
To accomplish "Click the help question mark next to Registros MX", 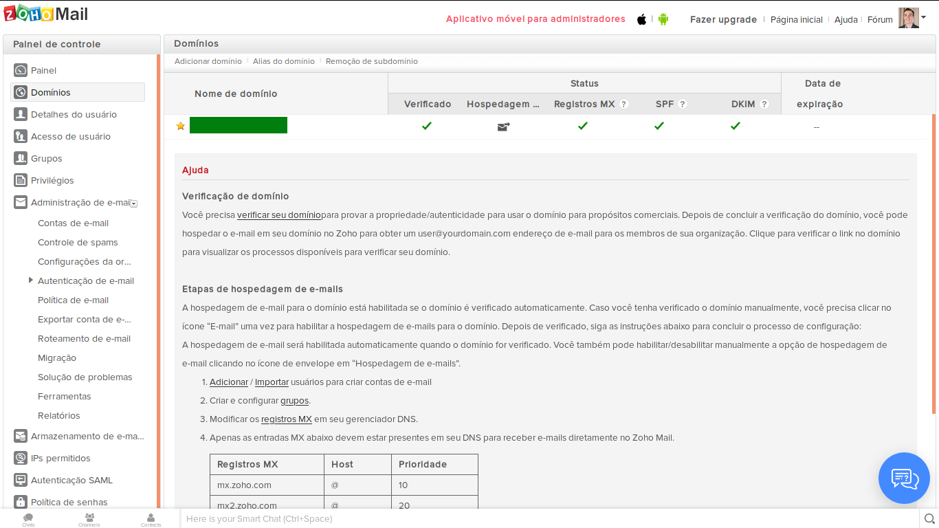I will pyautogui.click(x=624, y=104).
